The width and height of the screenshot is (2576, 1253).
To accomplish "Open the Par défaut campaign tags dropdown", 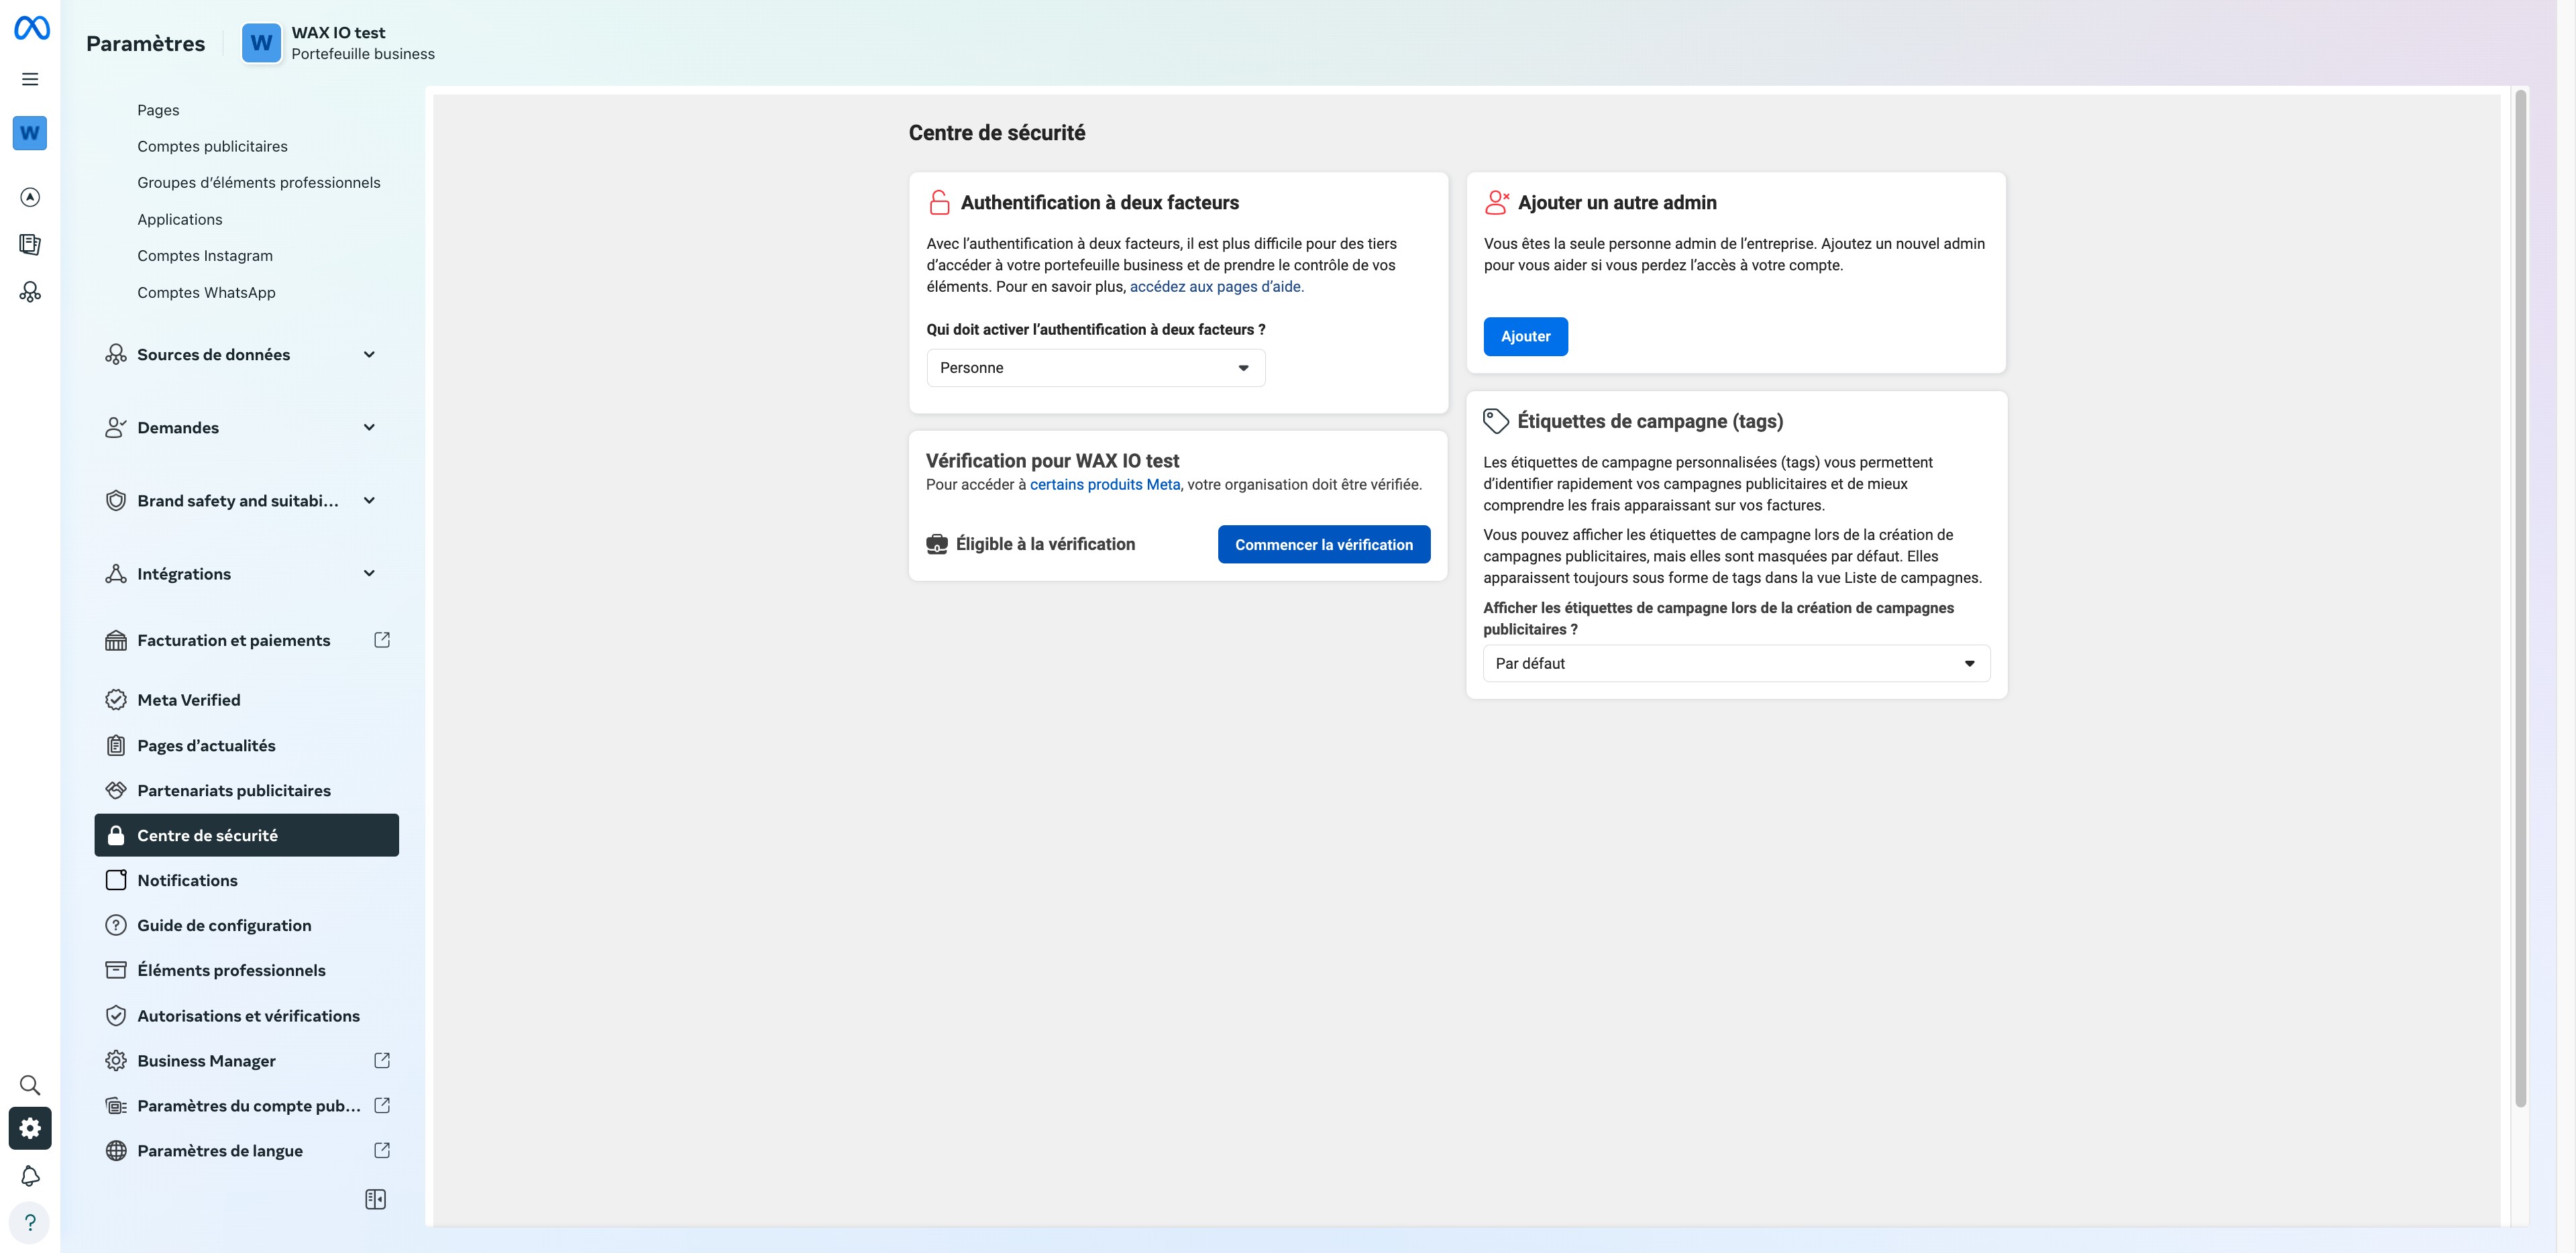I will pyautogui.click(x=1735, y=664).
